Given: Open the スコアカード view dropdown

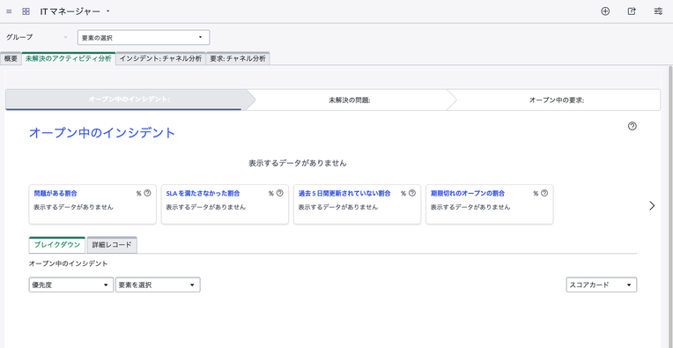Looking at the screenshot, I should coord(602,285).
